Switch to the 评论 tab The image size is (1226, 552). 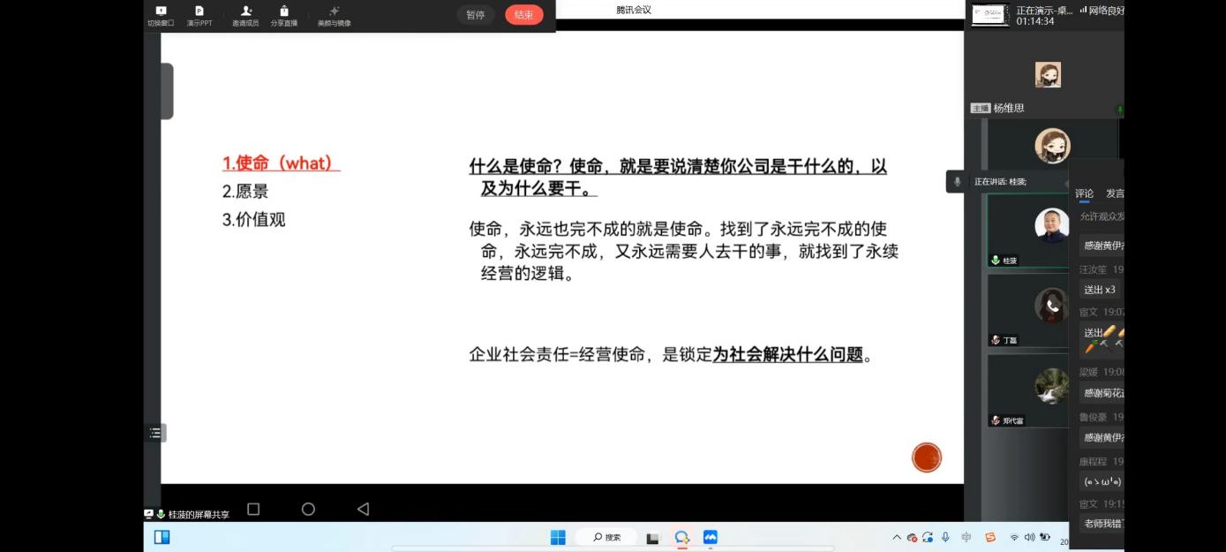pyautogui.click(x=1085, y=193)
